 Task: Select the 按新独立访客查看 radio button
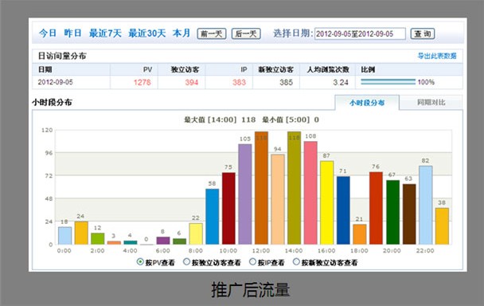point(296,262)
